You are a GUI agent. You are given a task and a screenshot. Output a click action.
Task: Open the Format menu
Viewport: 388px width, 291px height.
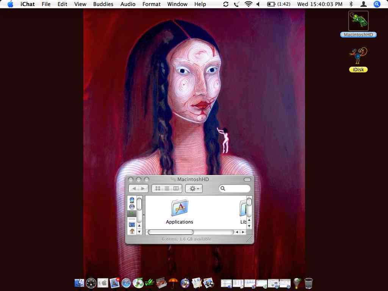(x=152, y=4)
